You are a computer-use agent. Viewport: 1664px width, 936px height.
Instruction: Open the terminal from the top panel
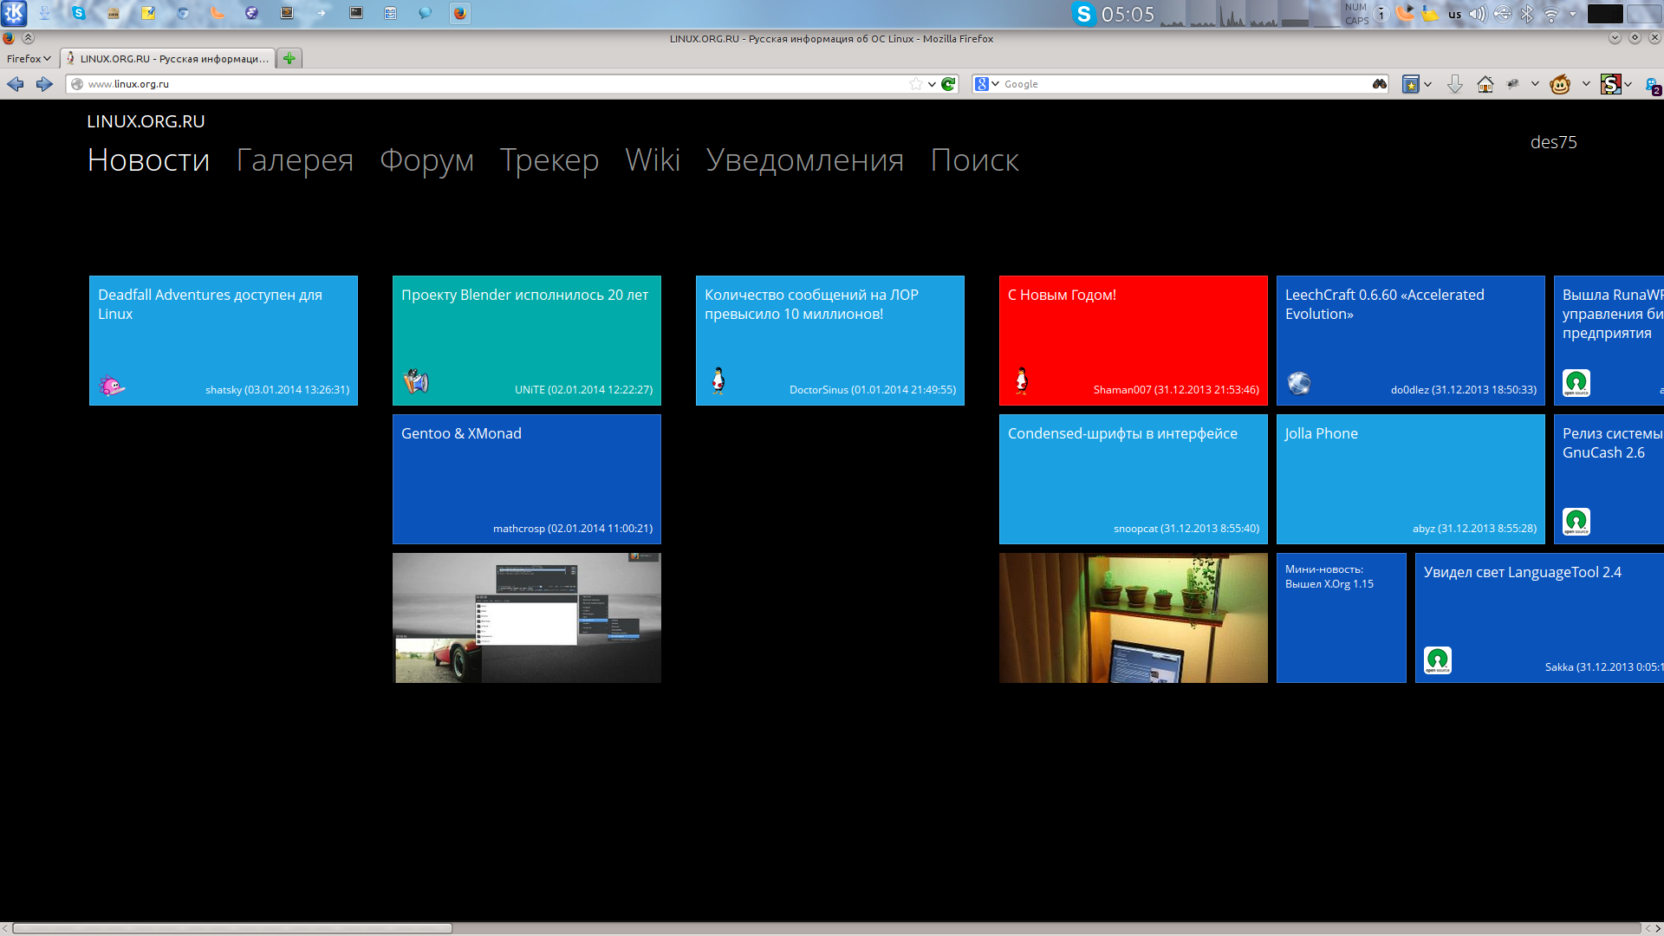click(356, 13)
